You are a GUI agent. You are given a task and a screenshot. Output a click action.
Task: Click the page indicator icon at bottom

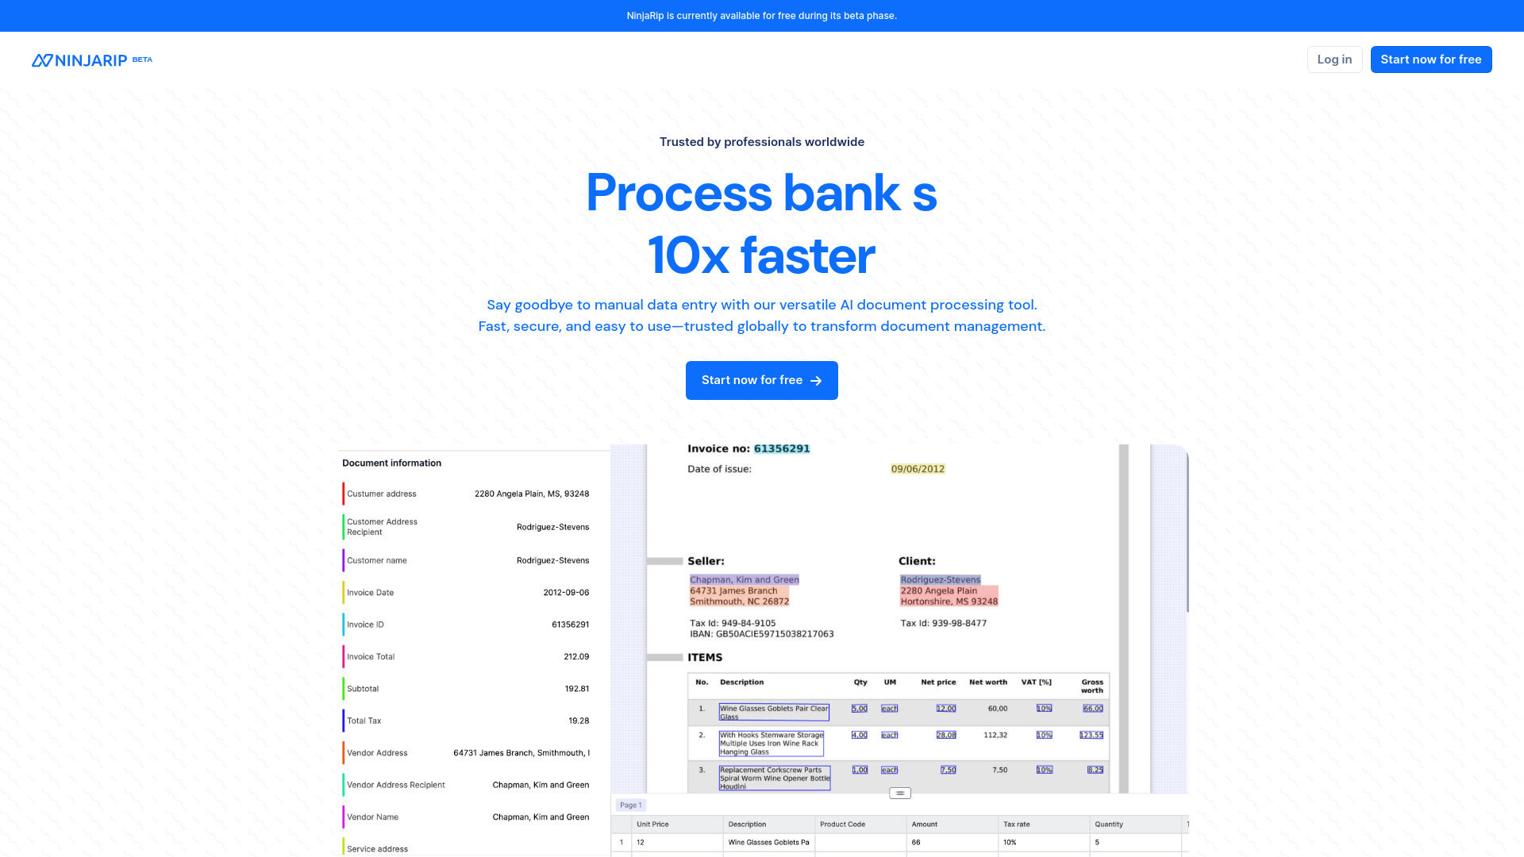630,805
